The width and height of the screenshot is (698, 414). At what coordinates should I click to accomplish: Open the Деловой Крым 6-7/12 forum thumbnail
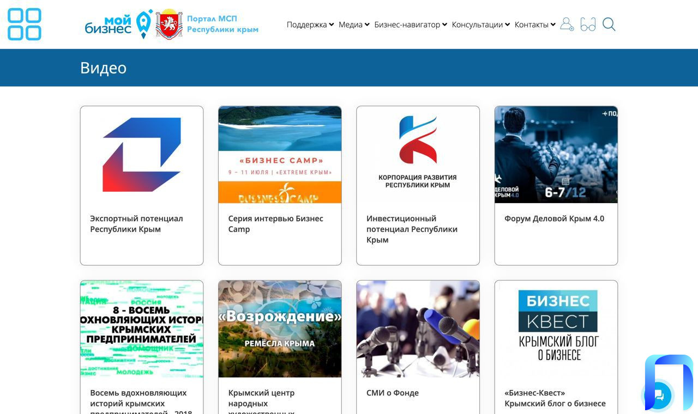[x=556, y=155]
